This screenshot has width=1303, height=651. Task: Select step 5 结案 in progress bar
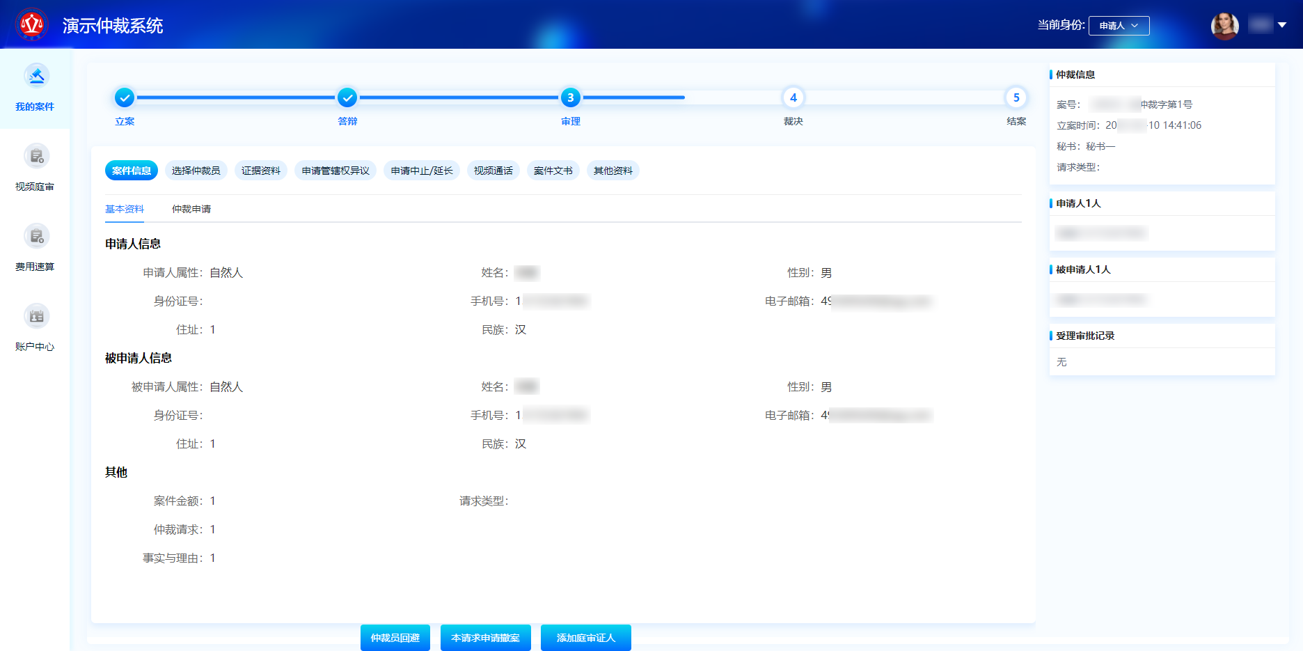click(x=1016, y=97)
